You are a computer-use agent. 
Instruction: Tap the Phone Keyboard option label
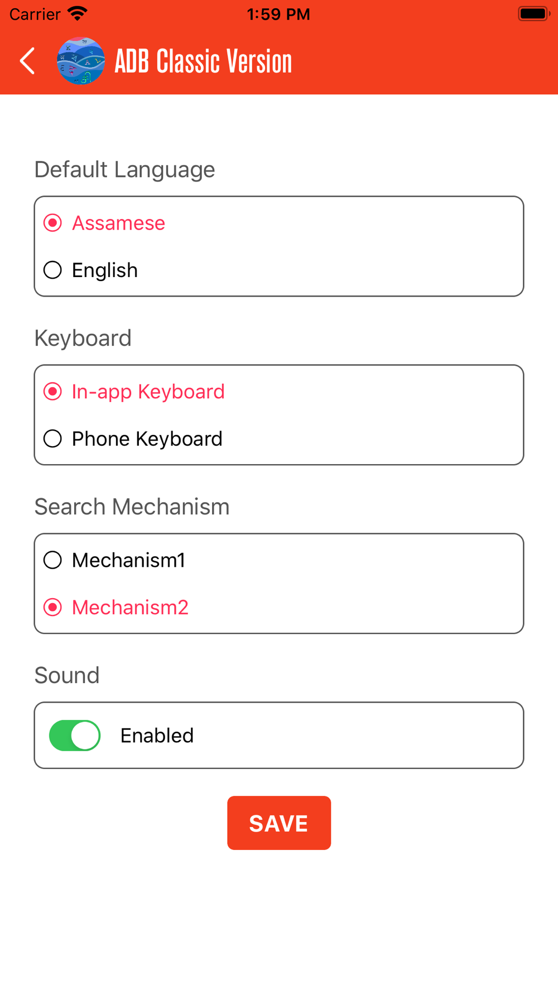coord(147,439)
